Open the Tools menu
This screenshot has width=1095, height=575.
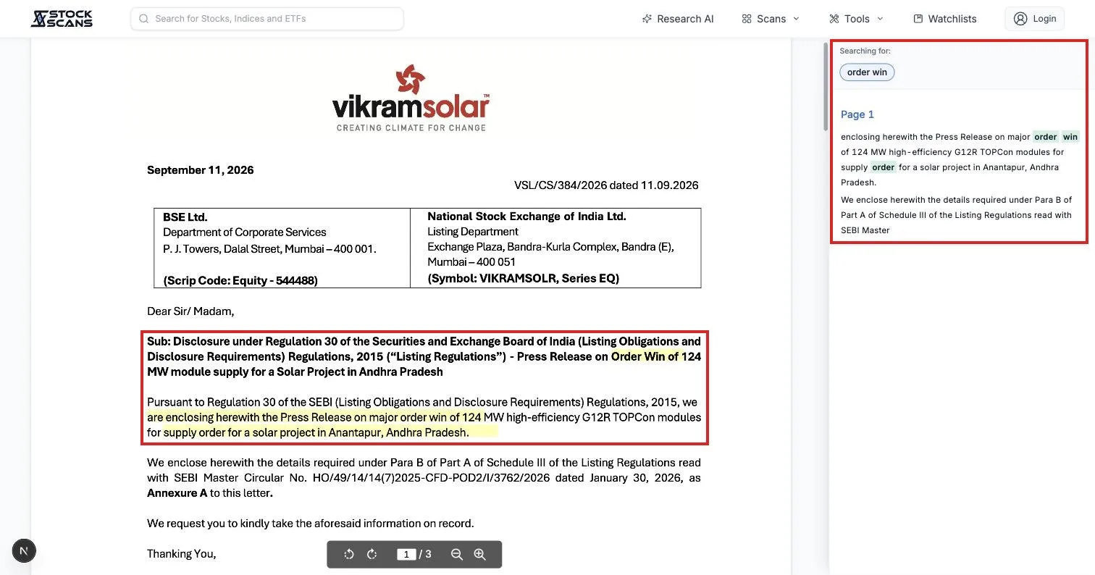point(857,19)
